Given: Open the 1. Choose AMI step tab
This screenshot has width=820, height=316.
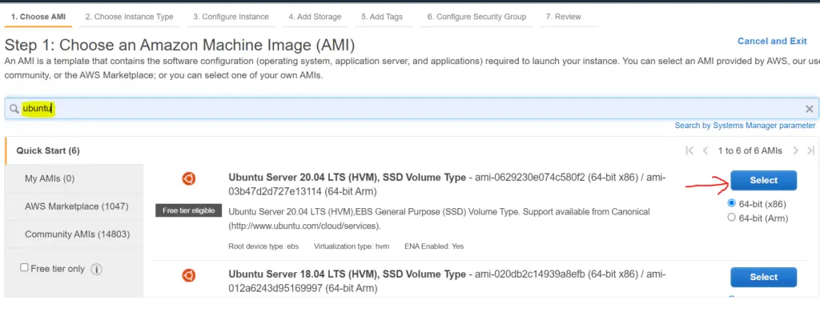Looking at the screenshot, I should [38, 17].
